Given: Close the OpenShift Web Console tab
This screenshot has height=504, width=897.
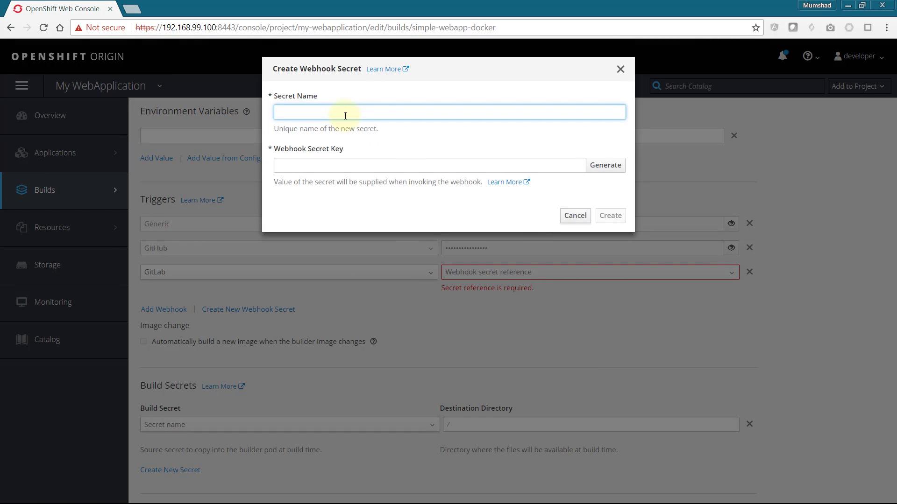Looking at the screenshot, I should 110,9.
